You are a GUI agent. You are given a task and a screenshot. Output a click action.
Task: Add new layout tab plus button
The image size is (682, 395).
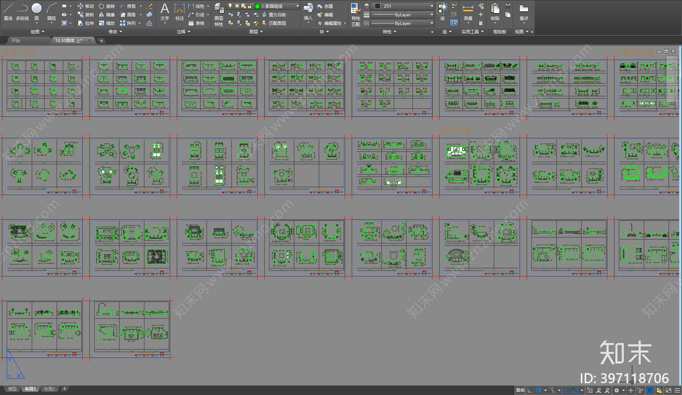pyautogui.click(x=65, y=389)
